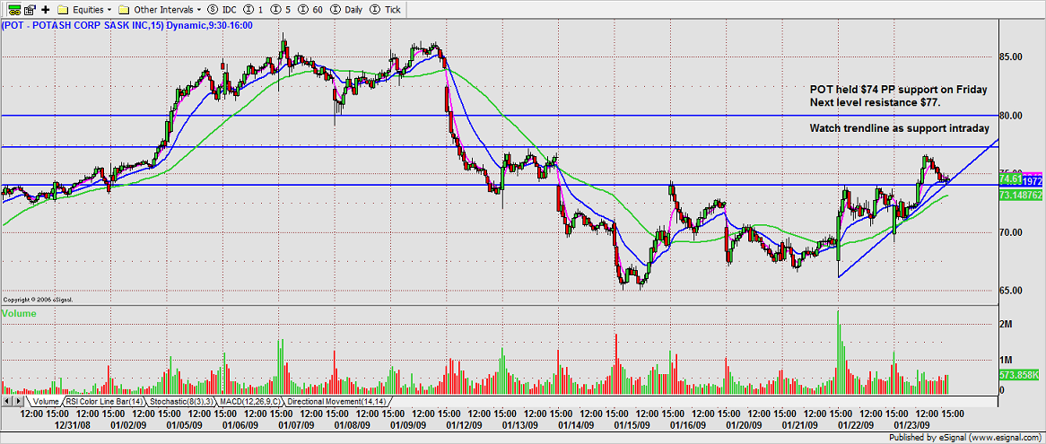Select the 'Watch trendline as support intraday' note
The width and height of the screenshot is (1046, 444).
(x=899, y=127)
